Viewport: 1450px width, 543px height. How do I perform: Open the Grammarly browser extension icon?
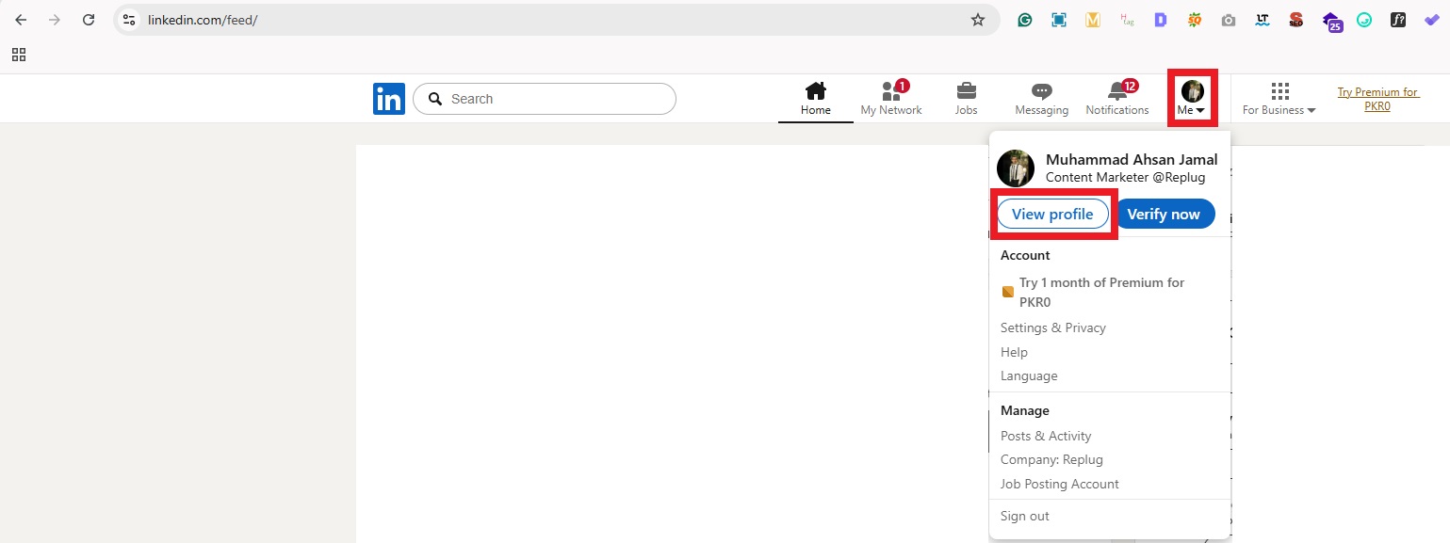coord(1024,19)
